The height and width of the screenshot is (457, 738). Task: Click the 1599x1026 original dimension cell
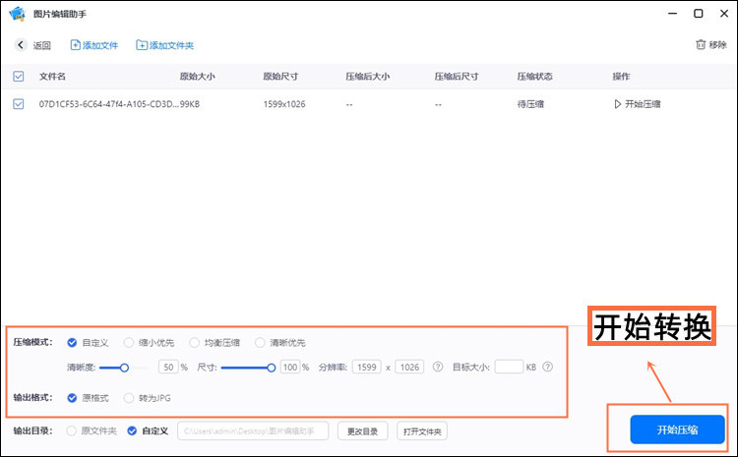pos(284,104)
